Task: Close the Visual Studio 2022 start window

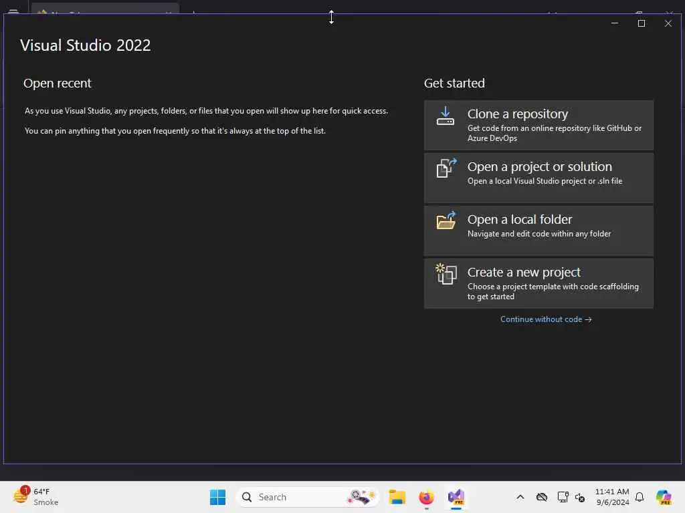Action: tap(668, 23)
